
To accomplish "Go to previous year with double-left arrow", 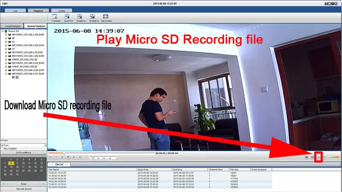I will pos(4,184).
